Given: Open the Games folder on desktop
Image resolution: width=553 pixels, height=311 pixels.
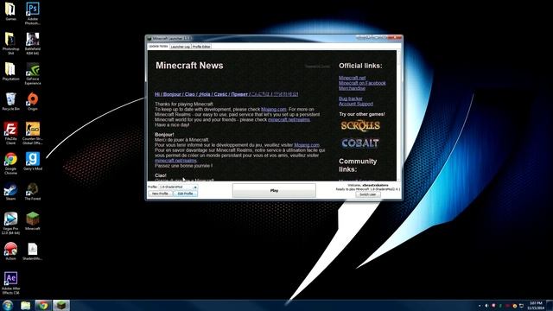Looking at the screenshot, I should (10, 11).
